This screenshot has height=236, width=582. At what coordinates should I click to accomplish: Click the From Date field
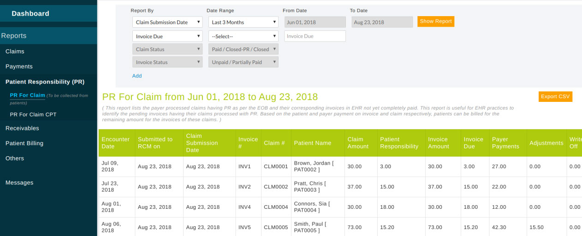tap(315, 22)
